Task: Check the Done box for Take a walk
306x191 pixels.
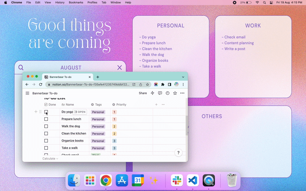Action: coord(46,148)
